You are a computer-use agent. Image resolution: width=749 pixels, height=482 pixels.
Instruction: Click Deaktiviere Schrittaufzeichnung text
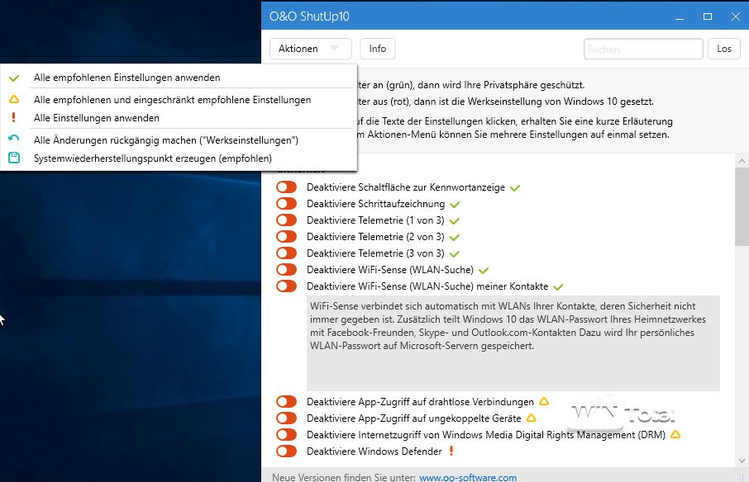pos(375,204)
